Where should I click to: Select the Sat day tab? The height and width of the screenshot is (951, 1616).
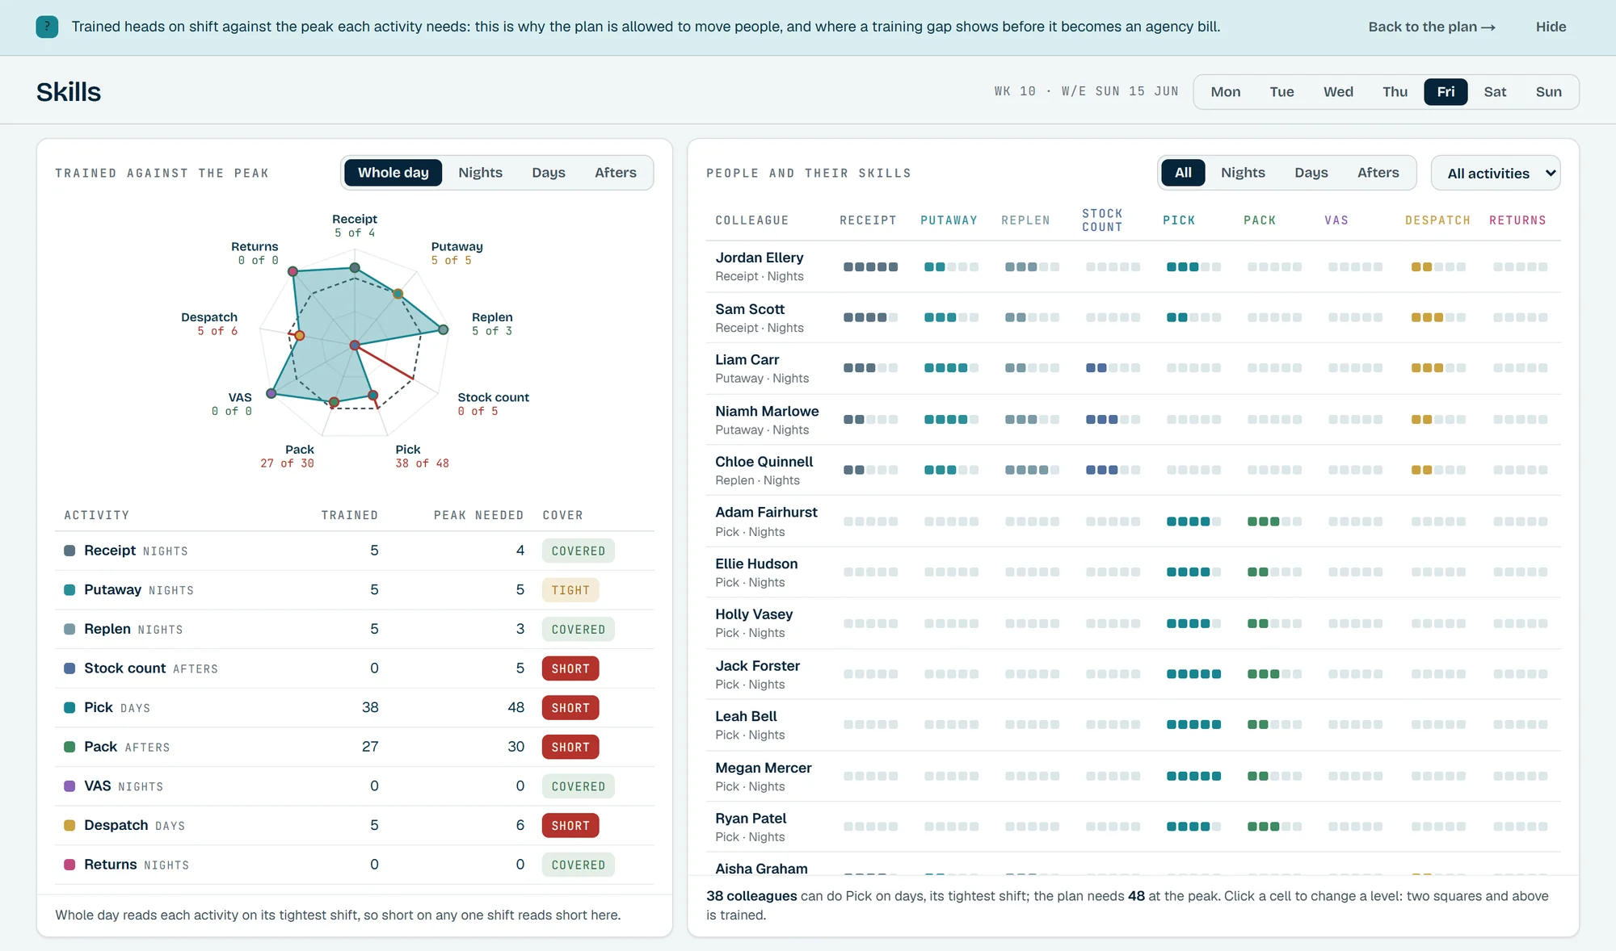coord(1495,92)
